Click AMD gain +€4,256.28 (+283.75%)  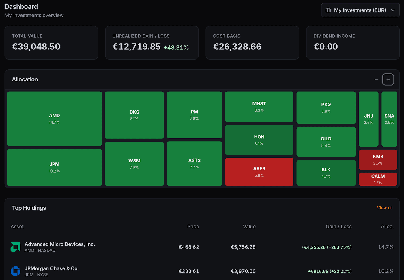(x=327, y=247)
